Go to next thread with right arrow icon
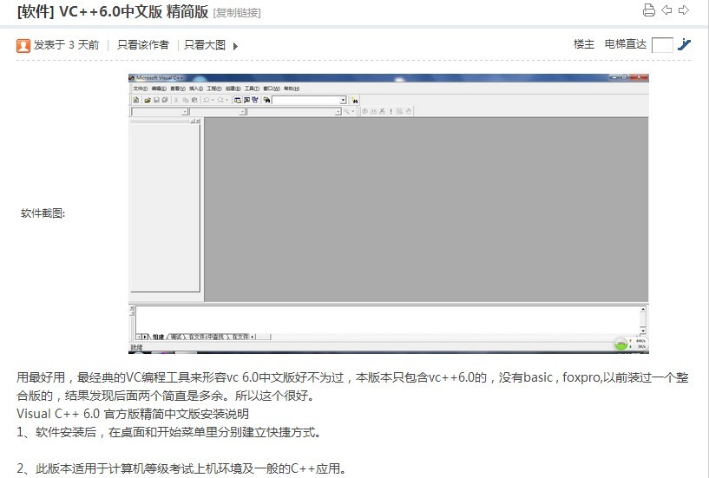This screenshot has height=478, width=709. pyautogui.click(x=684, y=10)
